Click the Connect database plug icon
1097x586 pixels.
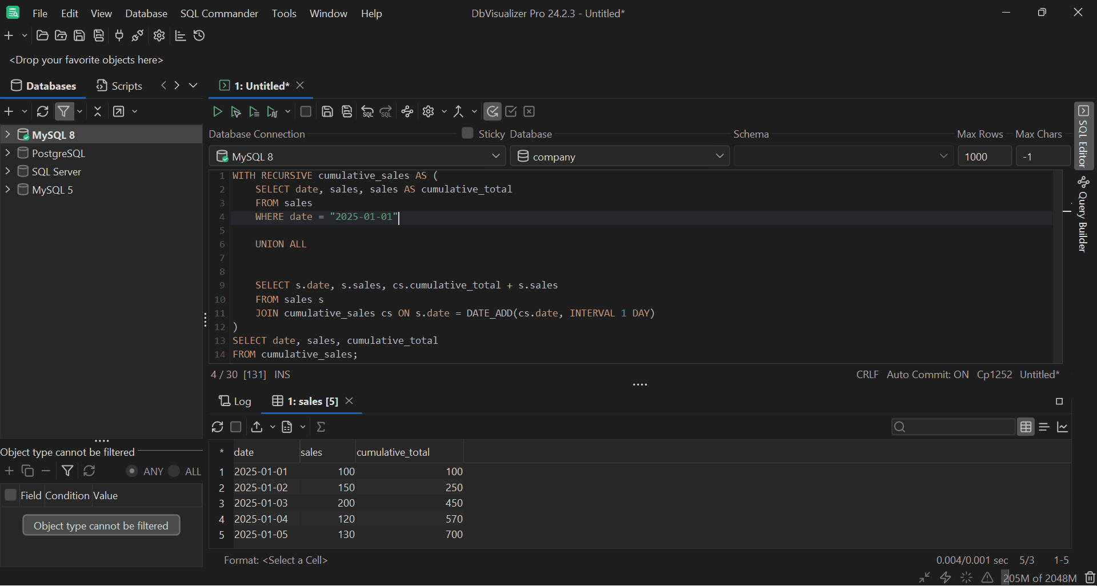click(119, 35)
